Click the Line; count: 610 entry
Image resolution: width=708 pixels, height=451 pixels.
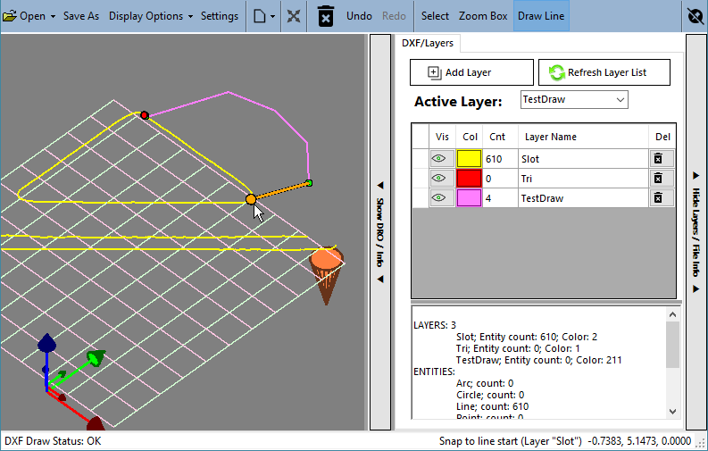click(492, 406)
